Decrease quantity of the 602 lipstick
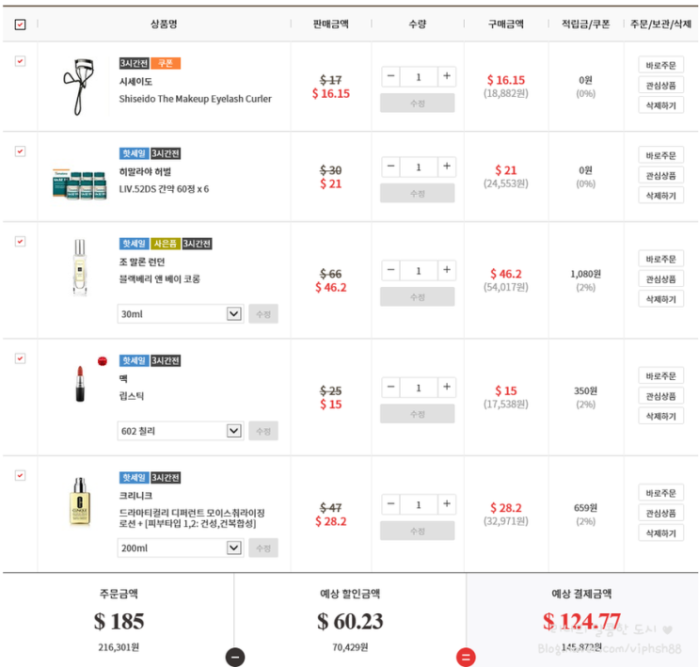699x667 pixels. coord(391,387)
